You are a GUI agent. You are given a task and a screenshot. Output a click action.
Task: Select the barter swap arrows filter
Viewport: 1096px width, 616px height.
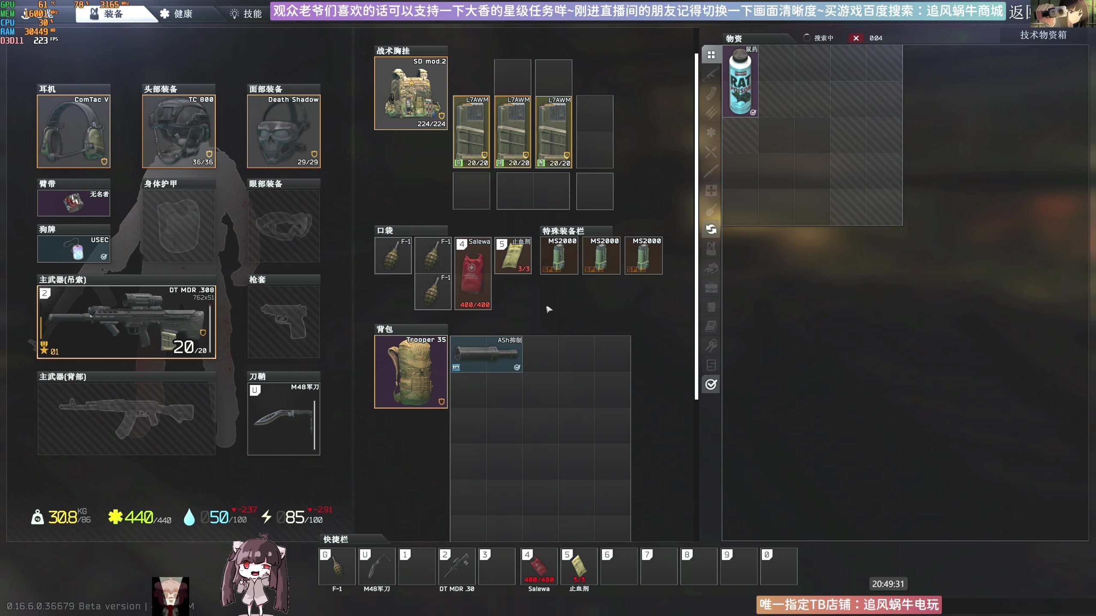[711, 229]
